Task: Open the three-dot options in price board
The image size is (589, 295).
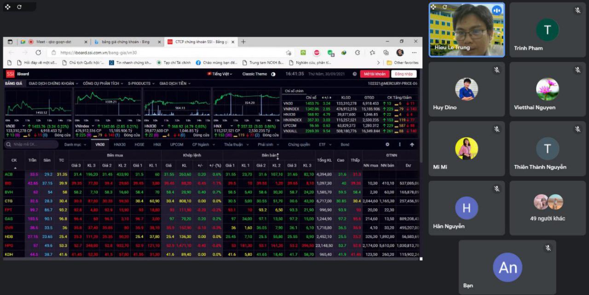Action: pos(399,144)
